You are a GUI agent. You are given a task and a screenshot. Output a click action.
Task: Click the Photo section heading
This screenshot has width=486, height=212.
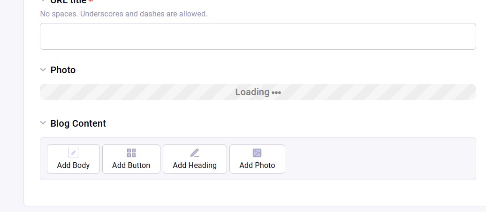[63, 70]
